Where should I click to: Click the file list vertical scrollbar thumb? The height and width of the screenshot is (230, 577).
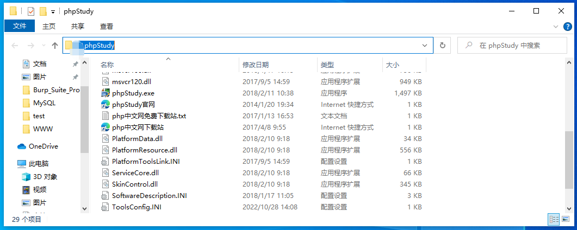(x=569, y=161)
